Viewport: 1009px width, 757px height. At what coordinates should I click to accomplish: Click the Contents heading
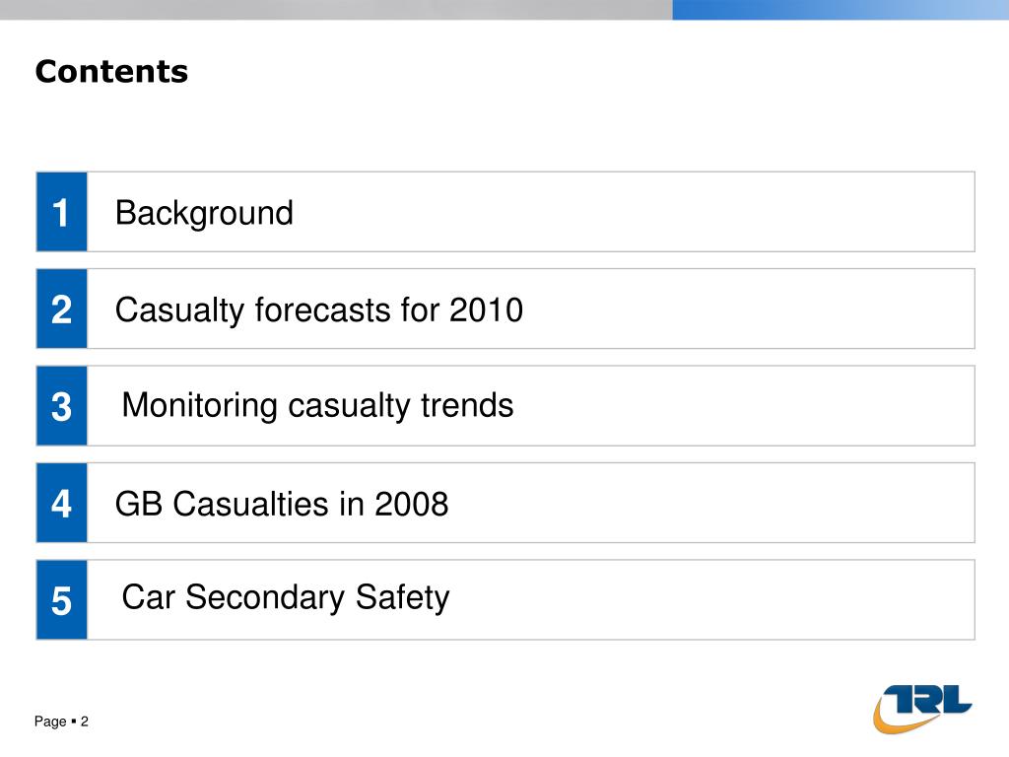[111, 71]
